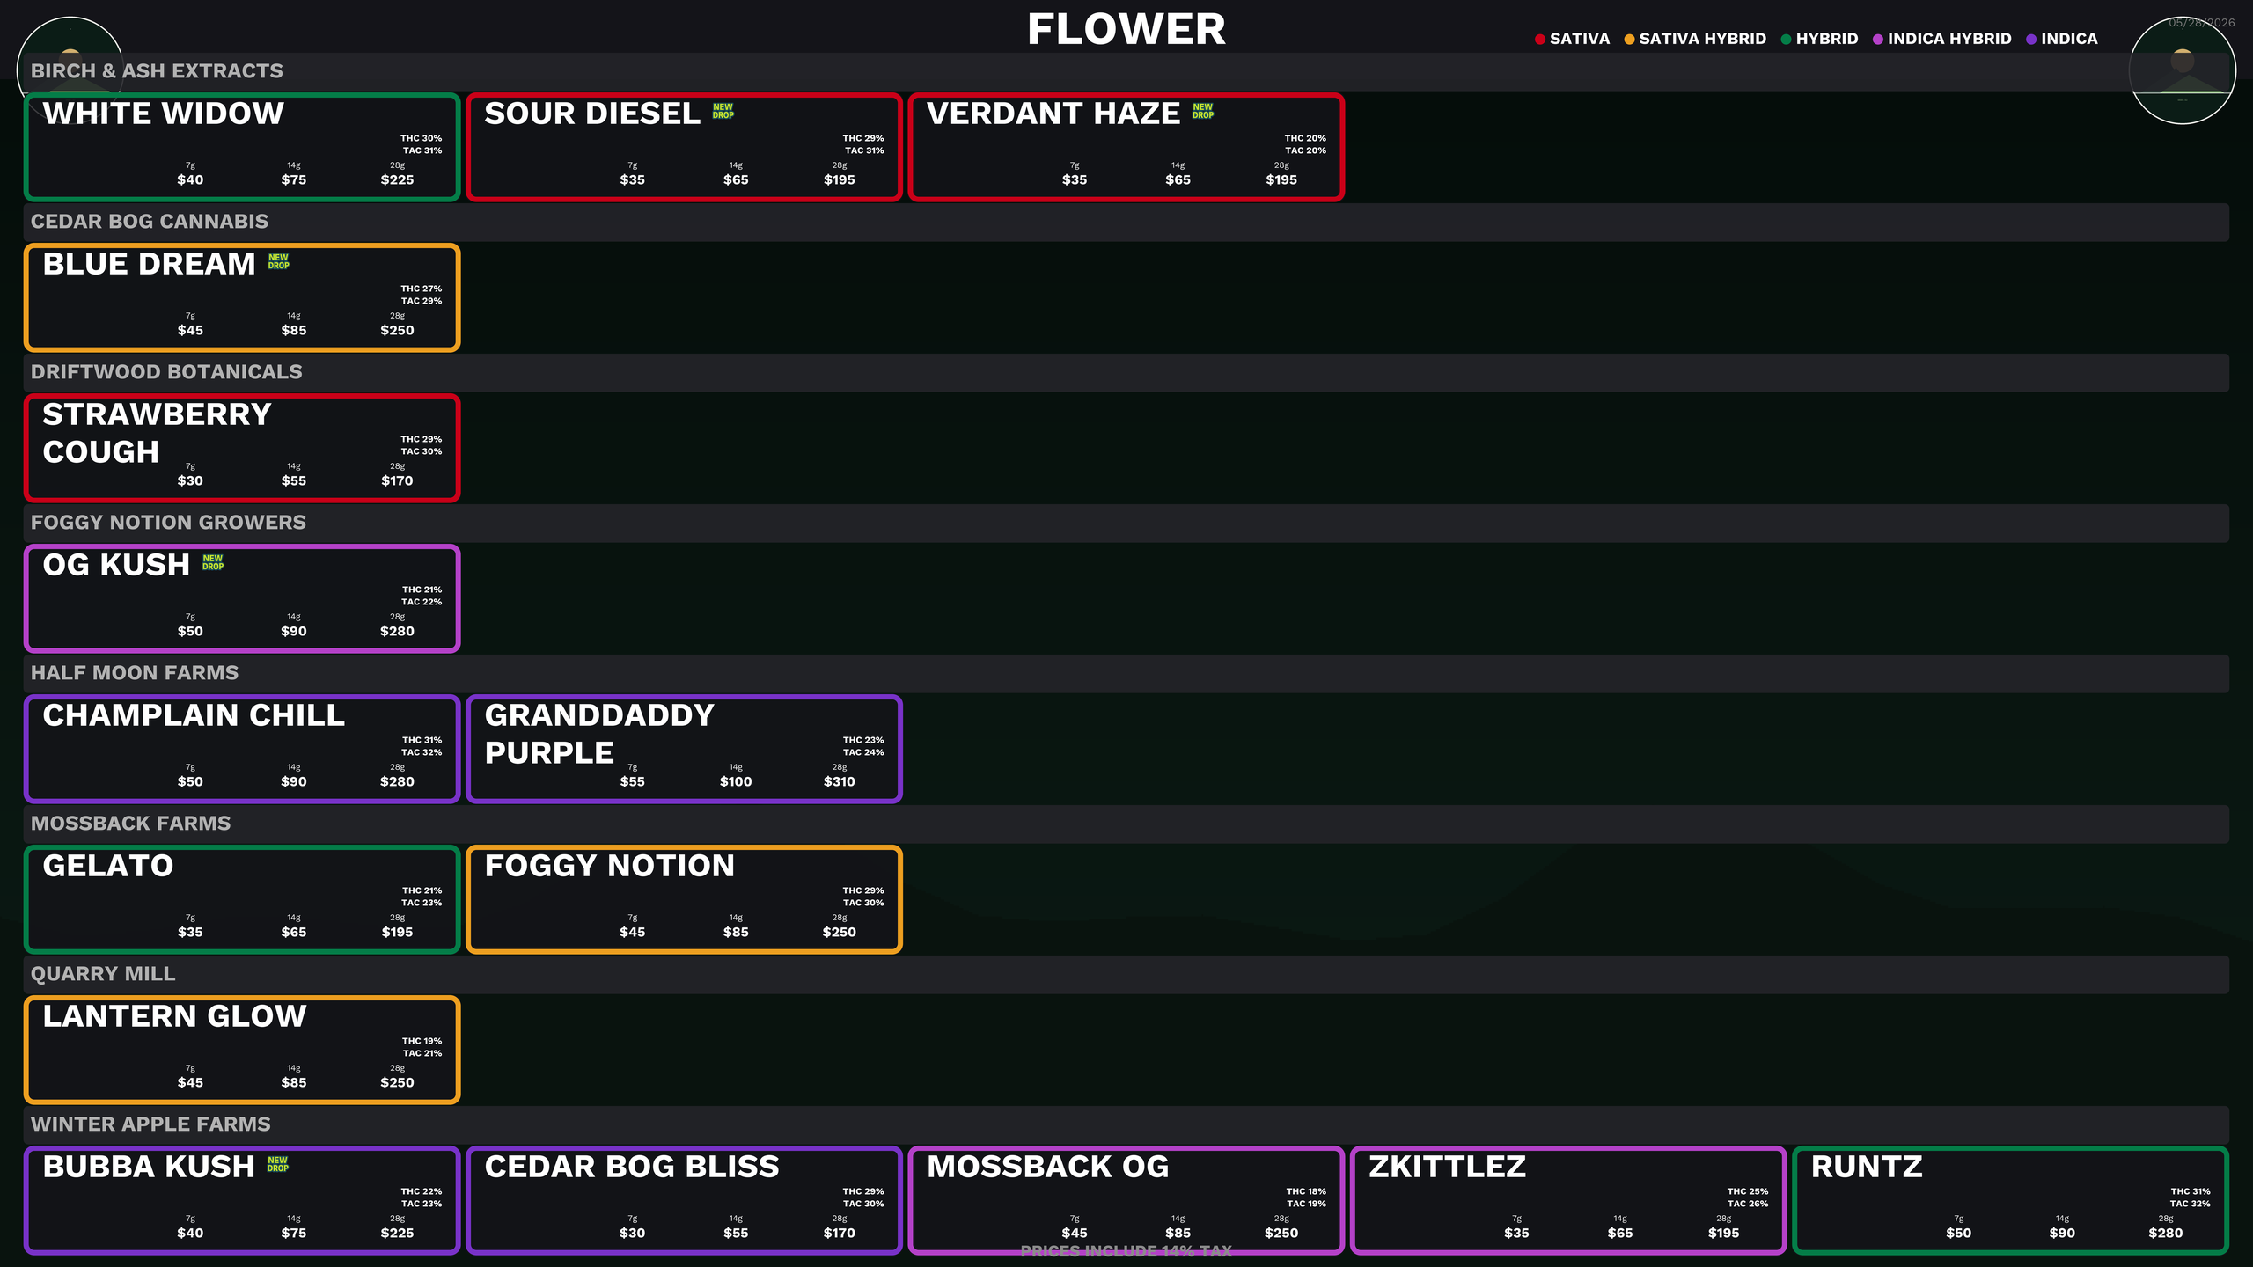This screenshot has height=1267, width=2253.
Task: Select the Cedar Bog Bliss strain name
Action: click(632, 1167)
